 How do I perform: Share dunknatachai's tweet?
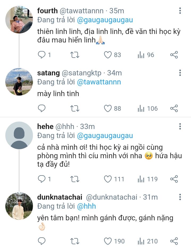click(x=174, y=241)
